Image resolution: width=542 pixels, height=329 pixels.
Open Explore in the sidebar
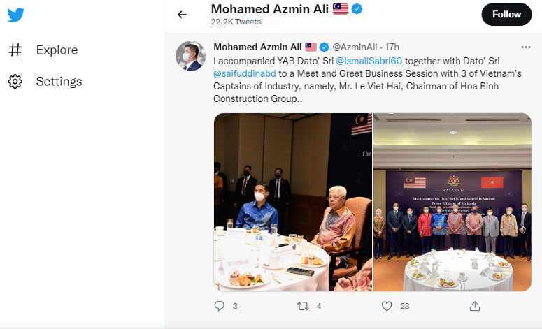[57, 50]
